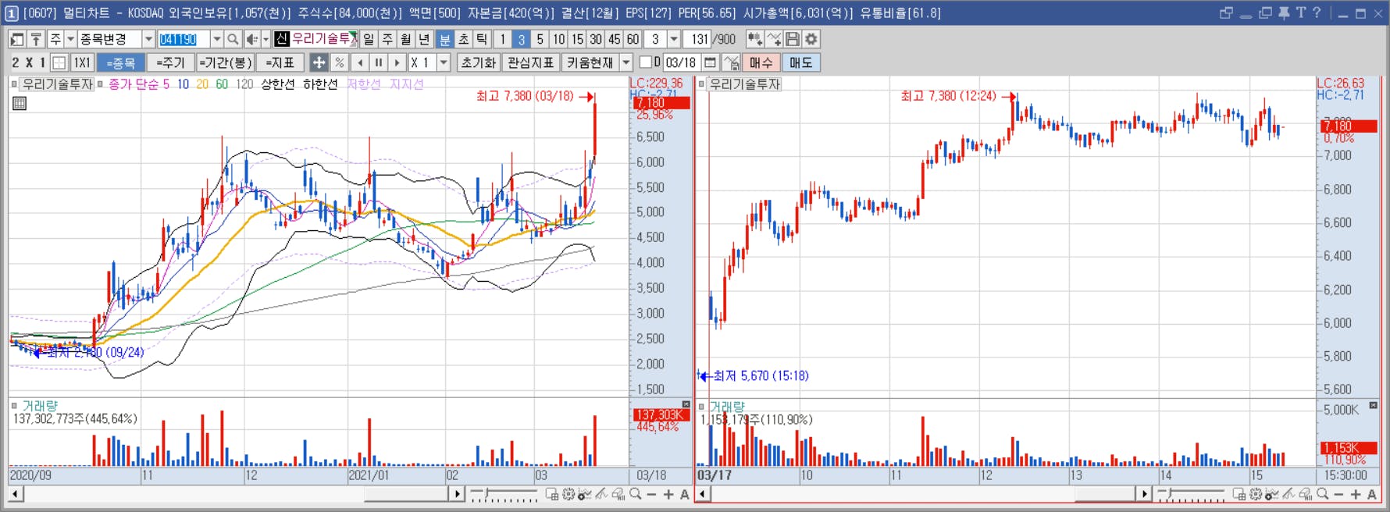Screen dimensions: 1390x512
Task: Click the 매도 sell button
Action: 800,62
